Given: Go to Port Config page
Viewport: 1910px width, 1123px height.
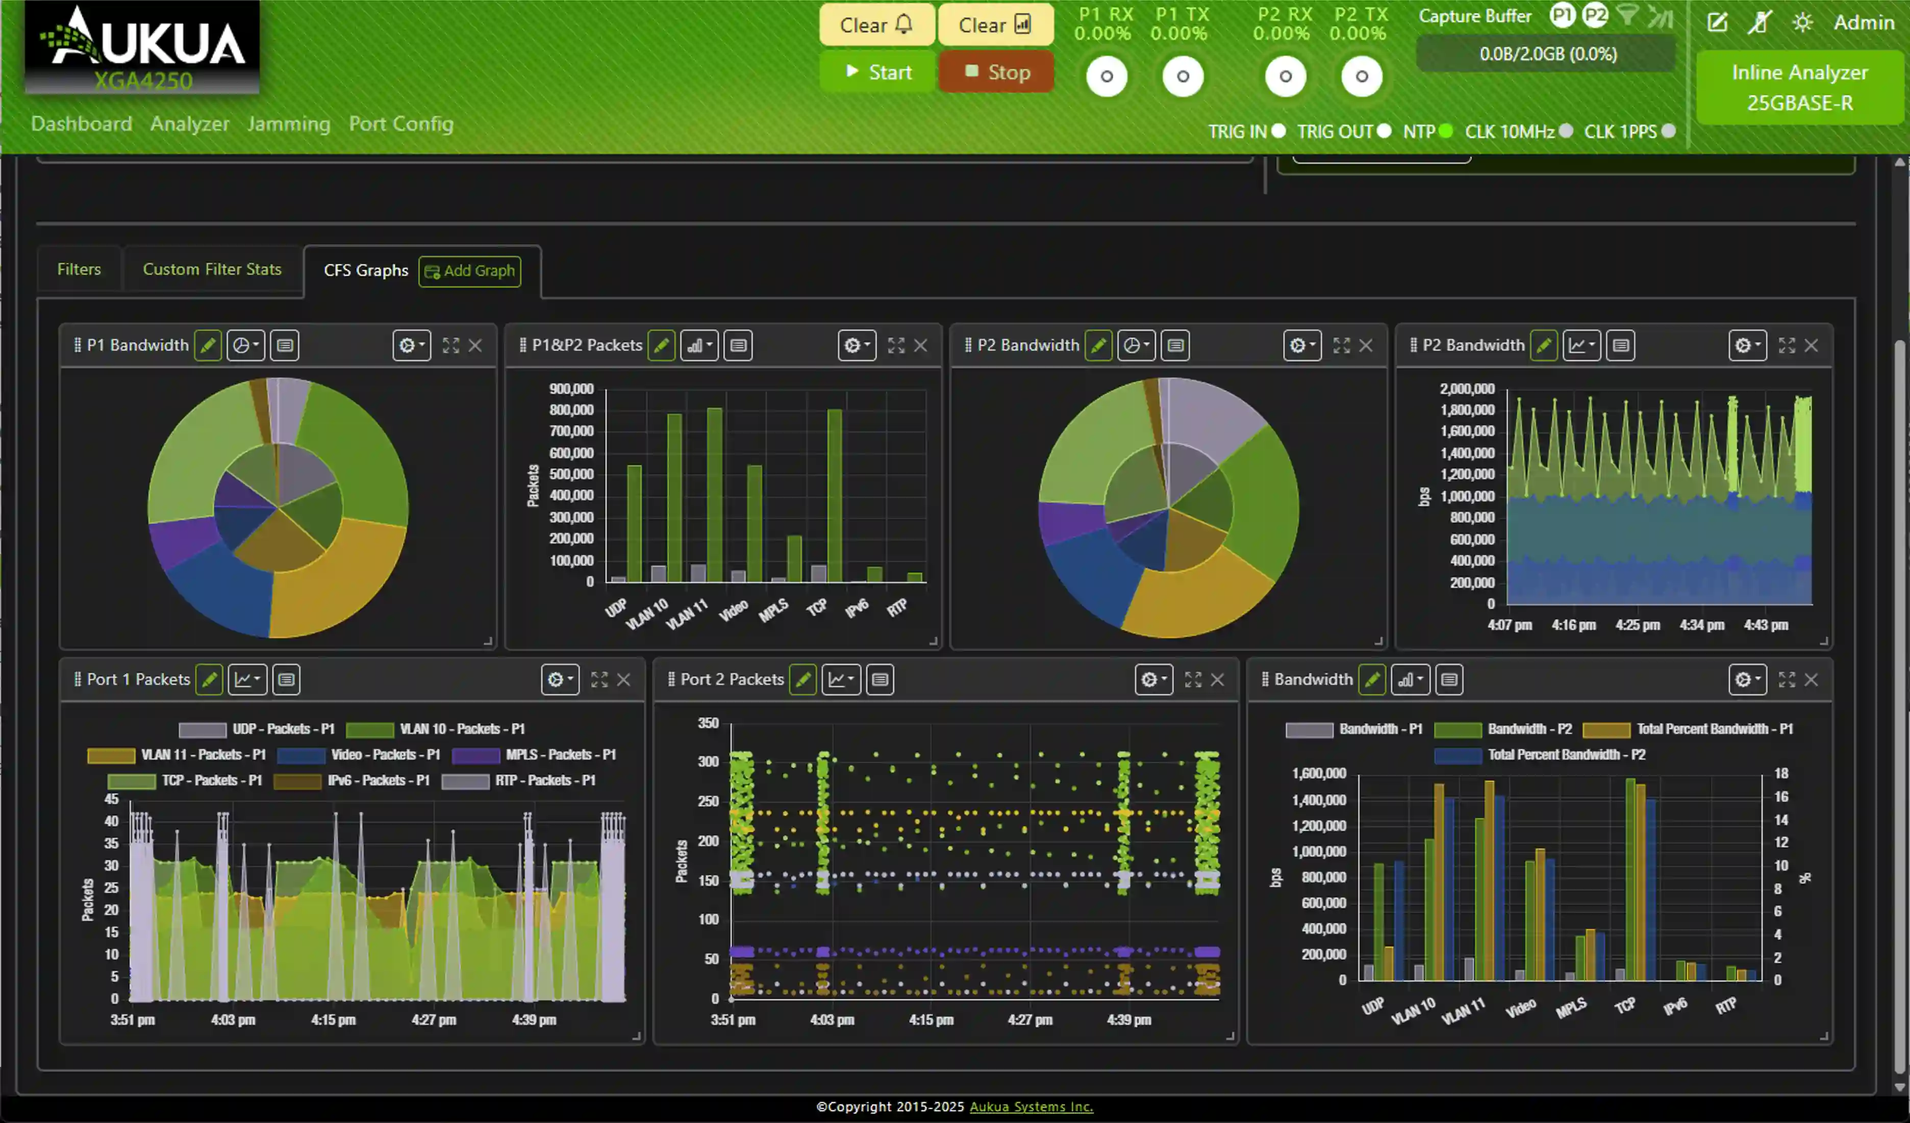Looking at the screenshot, I should (x=401, y=123).
